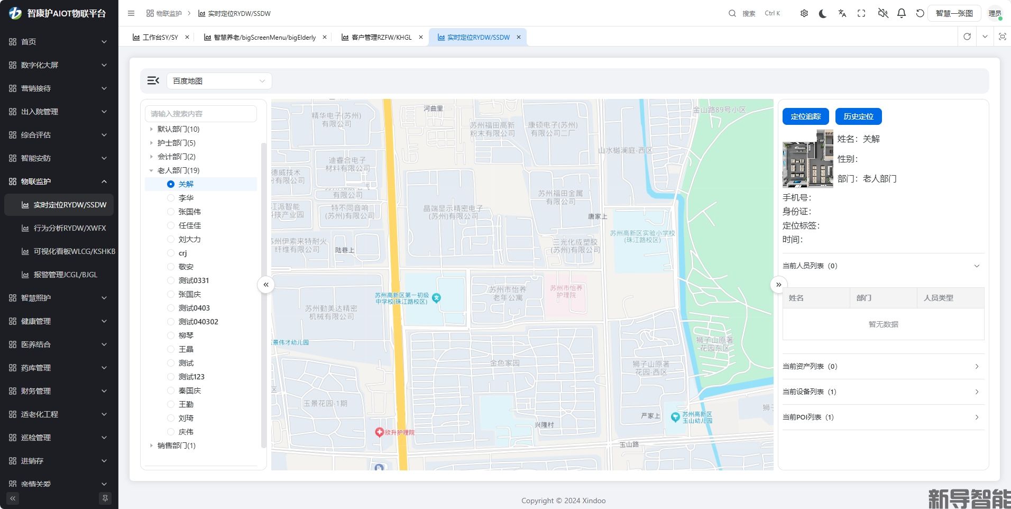Viewport: 1011px width, 509px height.
Task: Enter fullscreen using the expand icon
Action: click(x=861, y=13)
